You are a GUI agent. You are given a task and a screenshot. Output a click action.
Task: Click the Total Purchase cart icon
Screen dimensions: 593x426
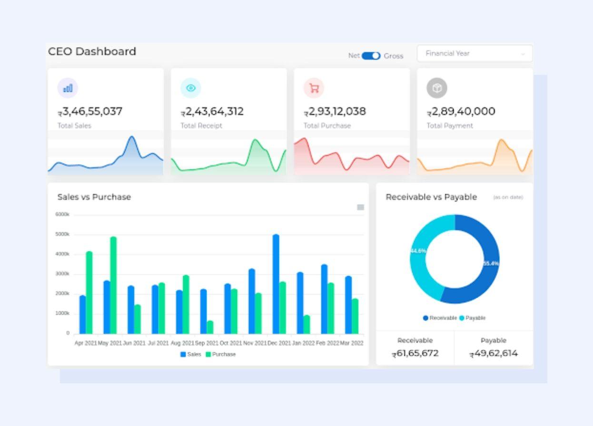pyautogui.click(x=314, y=88)
